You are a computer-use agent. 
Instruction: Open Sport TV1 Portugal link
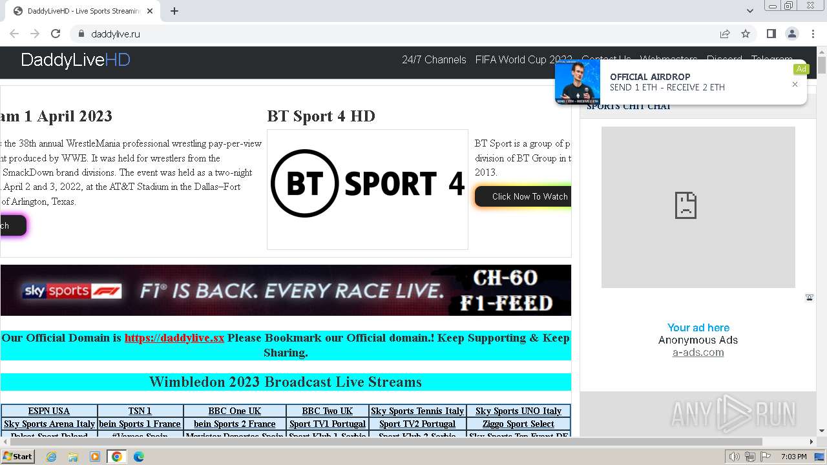click(328, 424)
